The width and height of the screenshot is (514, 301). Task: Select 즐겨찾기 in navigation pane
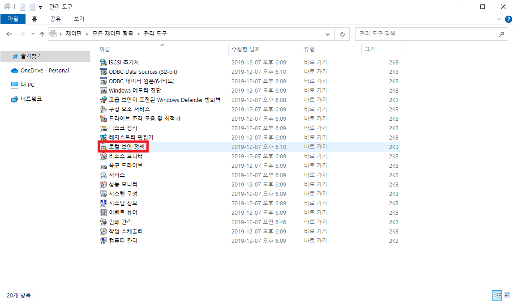click(x=45, y=56)
